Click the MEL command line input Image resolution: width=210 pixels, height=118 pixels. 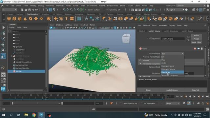(x=117, y=109)
